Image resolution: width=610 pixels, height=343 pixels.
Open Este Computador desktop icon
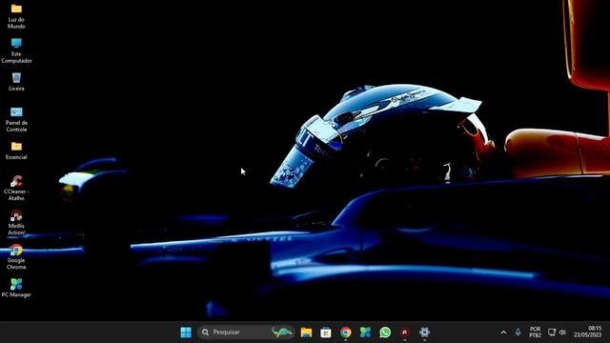click(16, 50)
